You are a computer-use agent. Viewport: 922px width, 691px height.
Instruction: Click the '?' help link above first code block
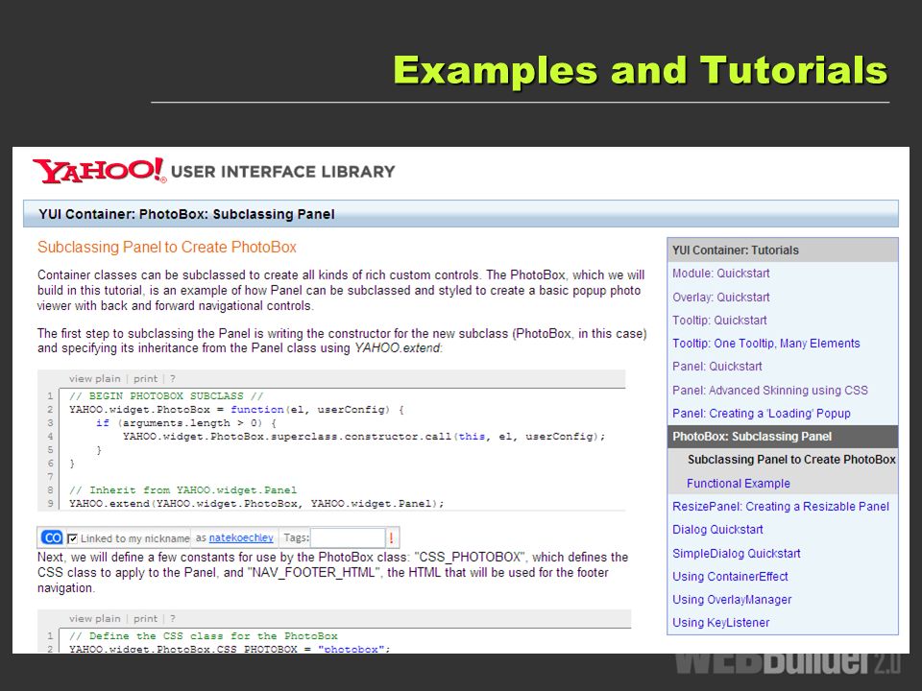pos(173,379)
